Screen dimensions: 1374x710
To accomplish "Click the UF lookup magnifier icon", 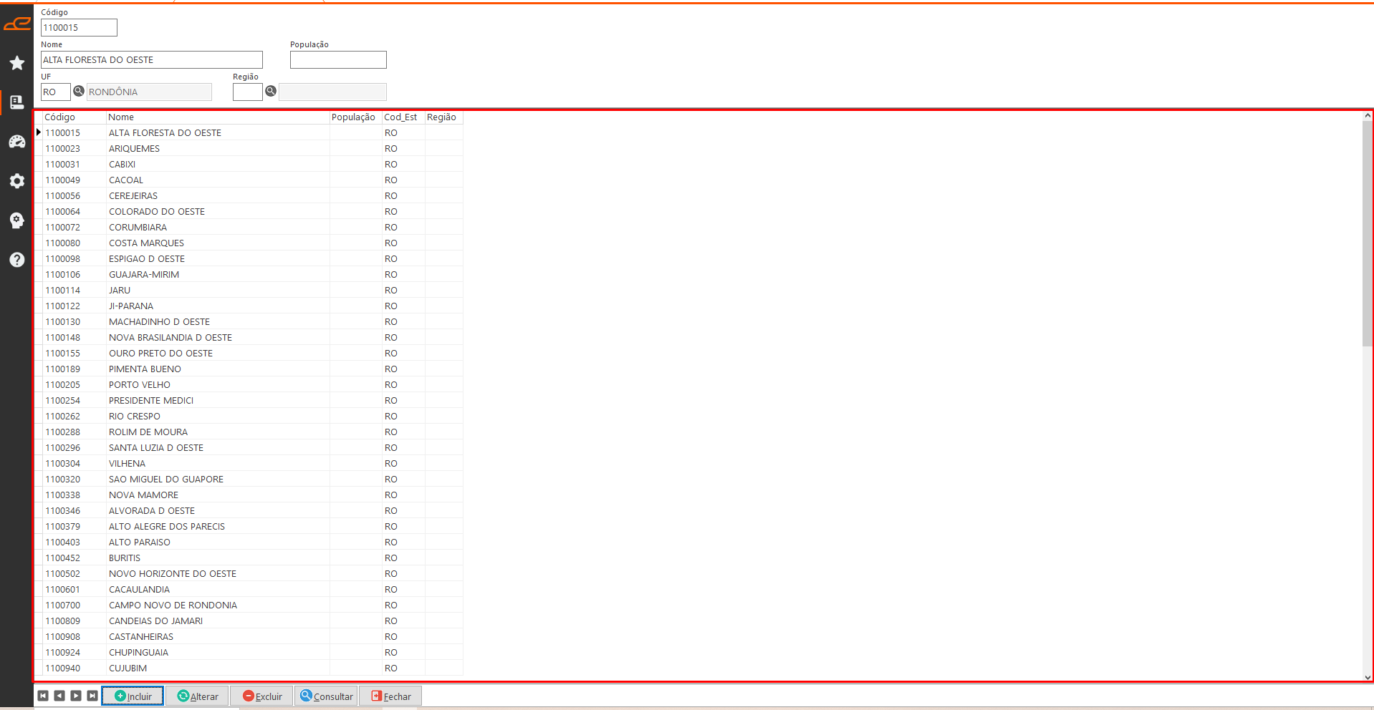I will click(x=79, y=91).
